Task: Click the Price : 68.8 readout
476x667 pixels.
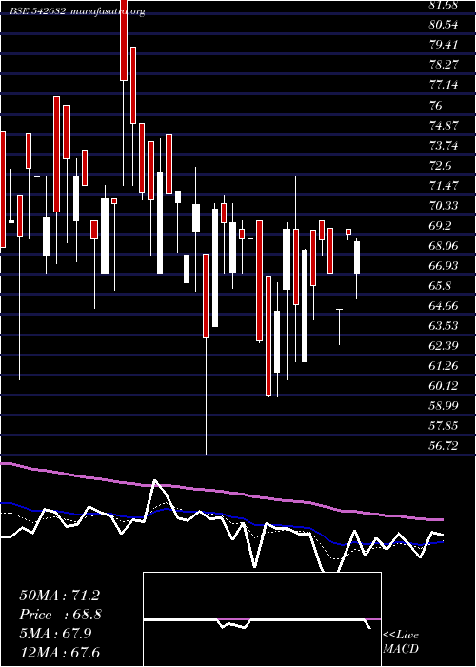Action: (x=60, y=615)
